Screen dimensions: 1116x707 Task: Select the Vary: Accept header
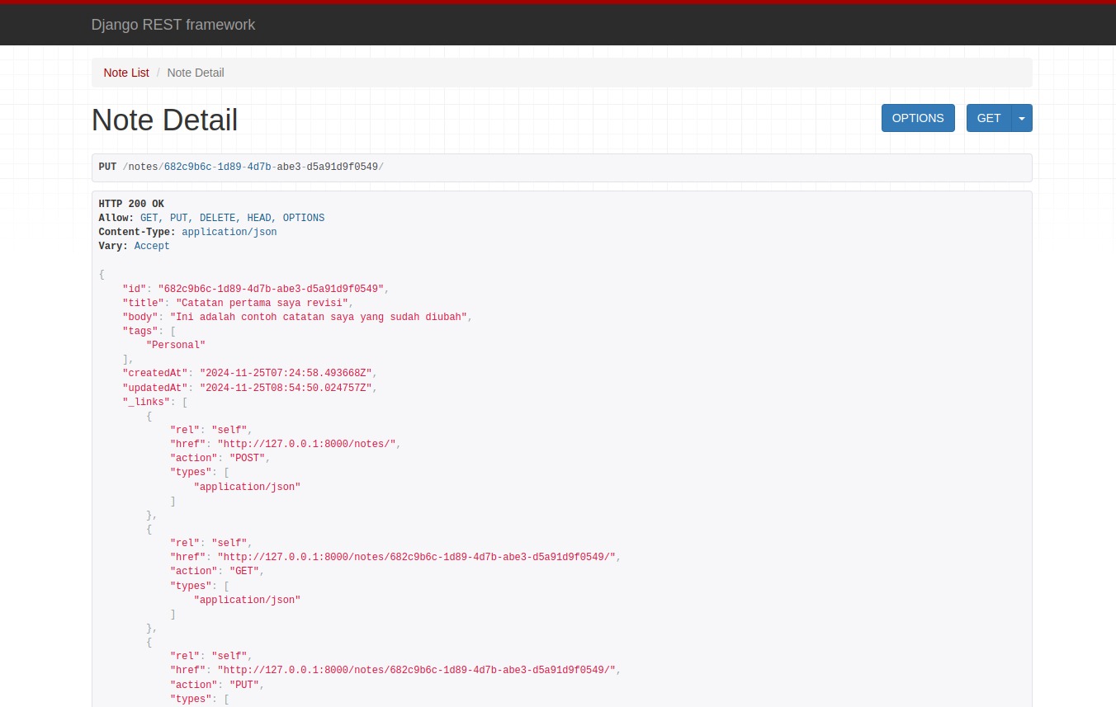(x=134, y=246)
